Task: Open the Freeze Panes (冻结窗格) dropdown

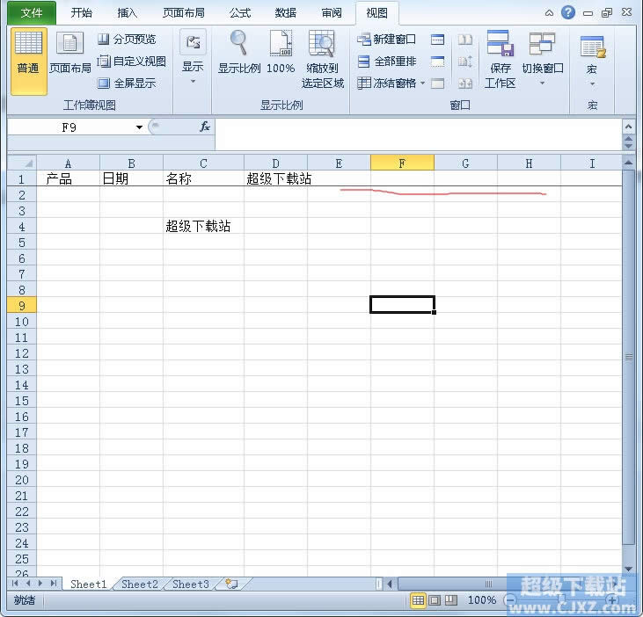Action: click(391, 83)
